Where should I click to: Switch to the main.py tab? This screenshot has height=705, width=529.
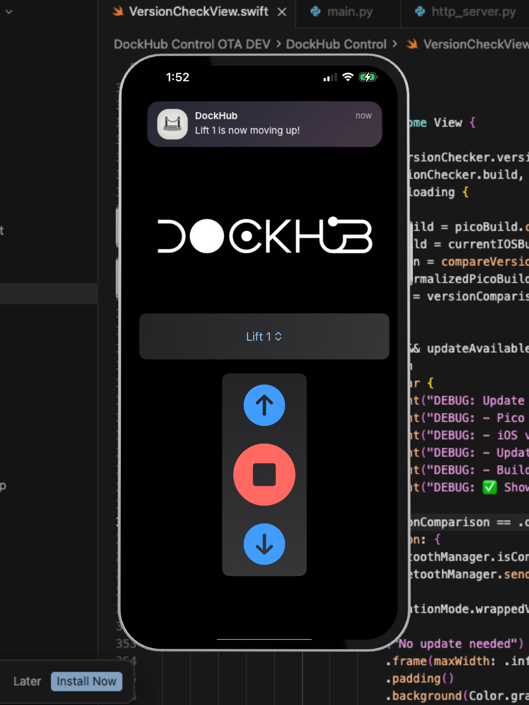[x=349, y=12]
